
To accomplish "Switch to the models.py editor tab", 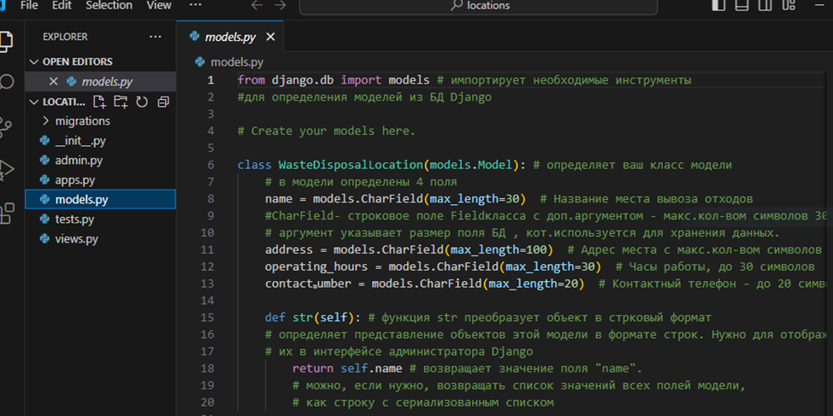I will coord(230,37).
